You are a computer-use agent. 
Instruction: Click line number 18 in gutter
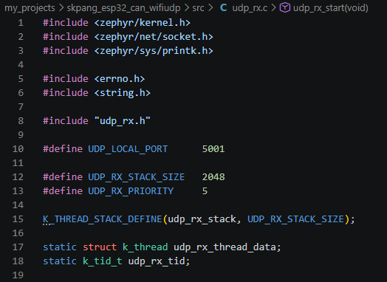[x=18, y=261]
